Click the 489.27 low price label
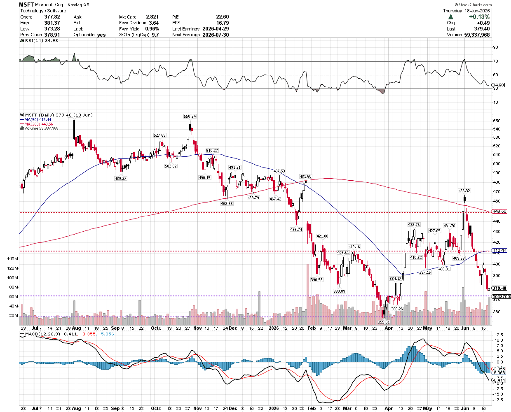The image size is (511, 412). coord(120,179)
